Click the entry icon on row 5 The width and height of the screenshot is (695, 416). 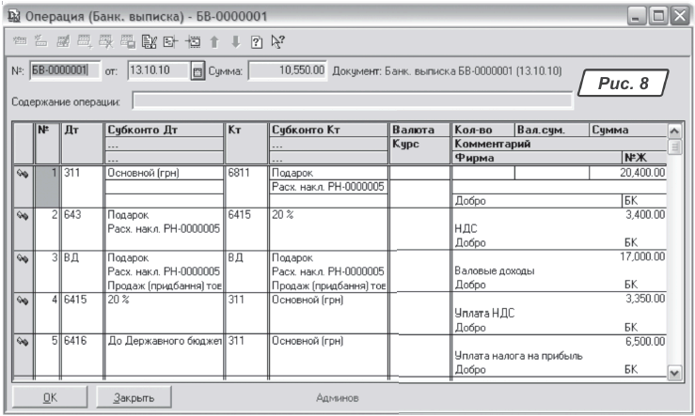coord(23,342)
